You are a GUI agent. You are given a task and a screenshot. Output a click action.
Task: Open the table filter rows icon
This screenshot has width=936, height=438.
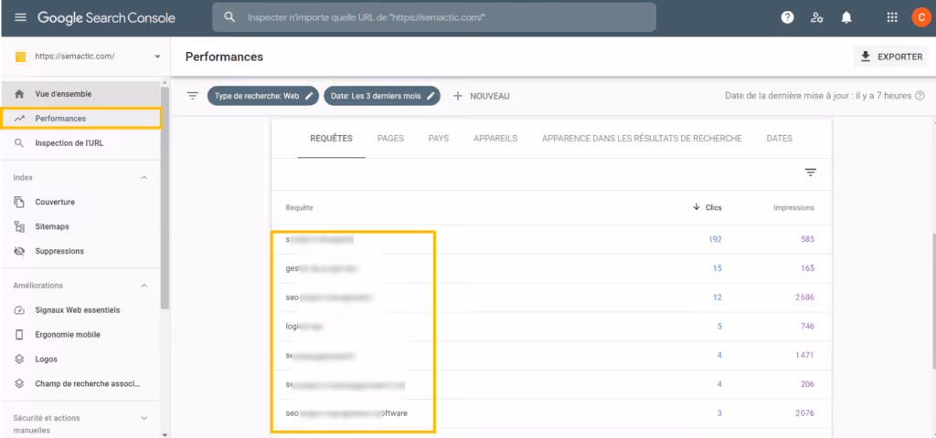810,172
